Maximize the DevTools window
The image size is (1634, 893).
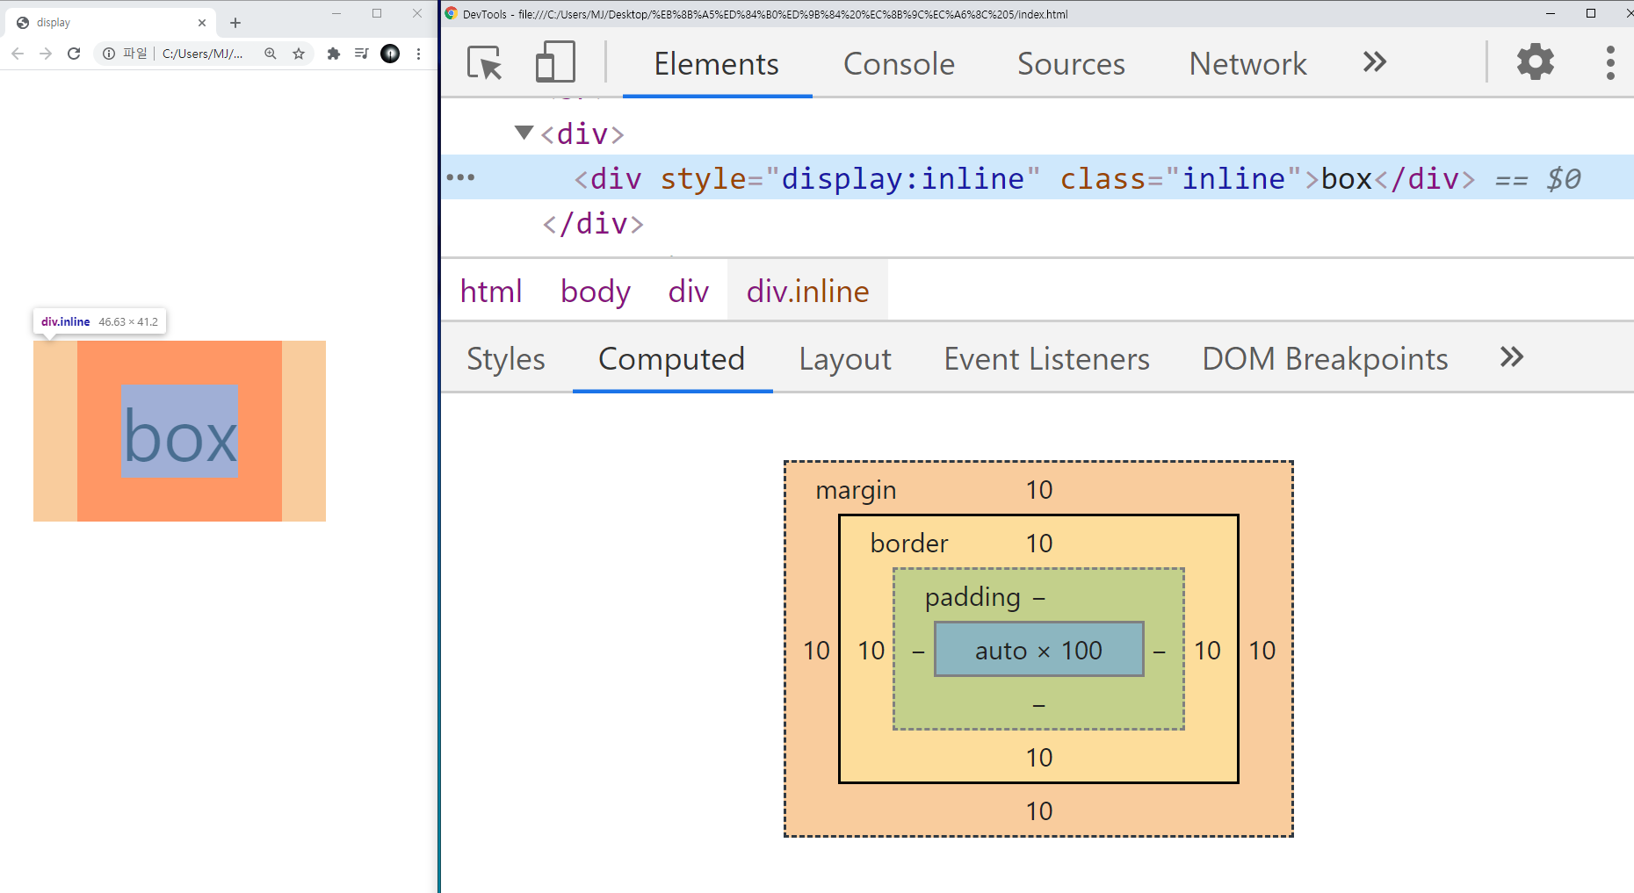point(1591,13)
